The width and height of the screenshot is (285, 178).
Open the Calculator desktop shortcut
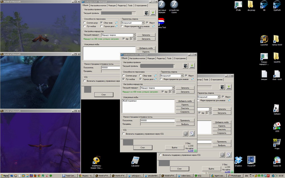(x=135, y=160)
